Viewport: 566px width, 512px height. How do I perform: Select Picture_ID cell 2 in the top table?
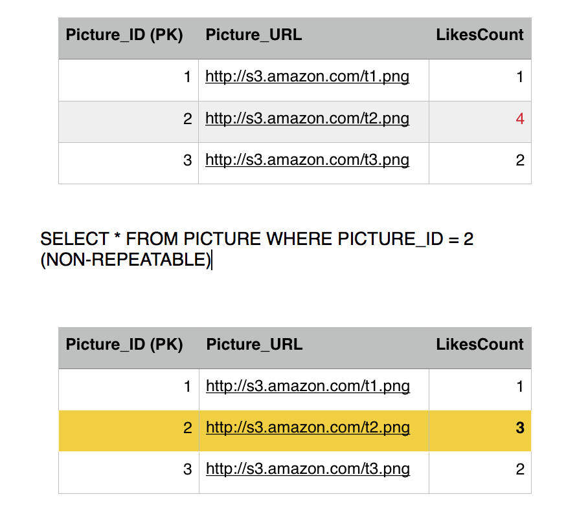tap(187, 119)
